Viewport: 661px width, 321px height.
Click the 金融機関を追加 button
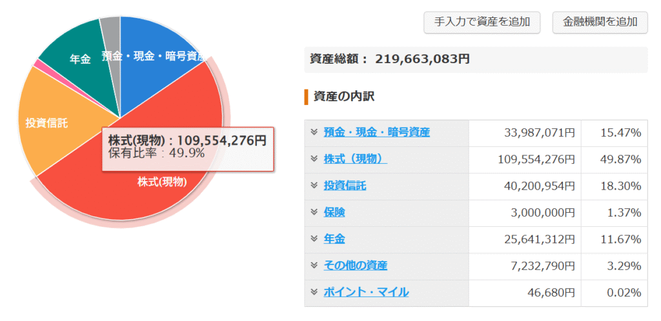point(600,22)
